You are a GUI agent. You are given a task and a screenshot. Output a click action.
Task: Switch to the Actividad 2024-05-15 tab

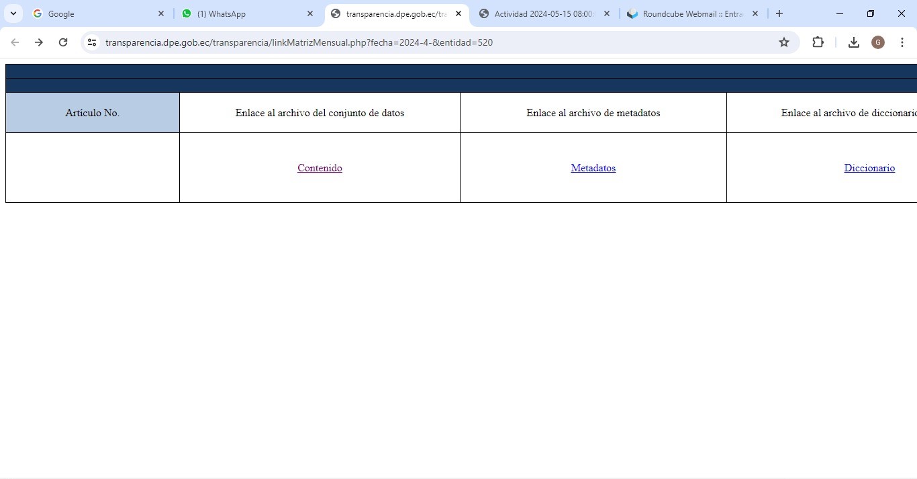tap(542, 13)
